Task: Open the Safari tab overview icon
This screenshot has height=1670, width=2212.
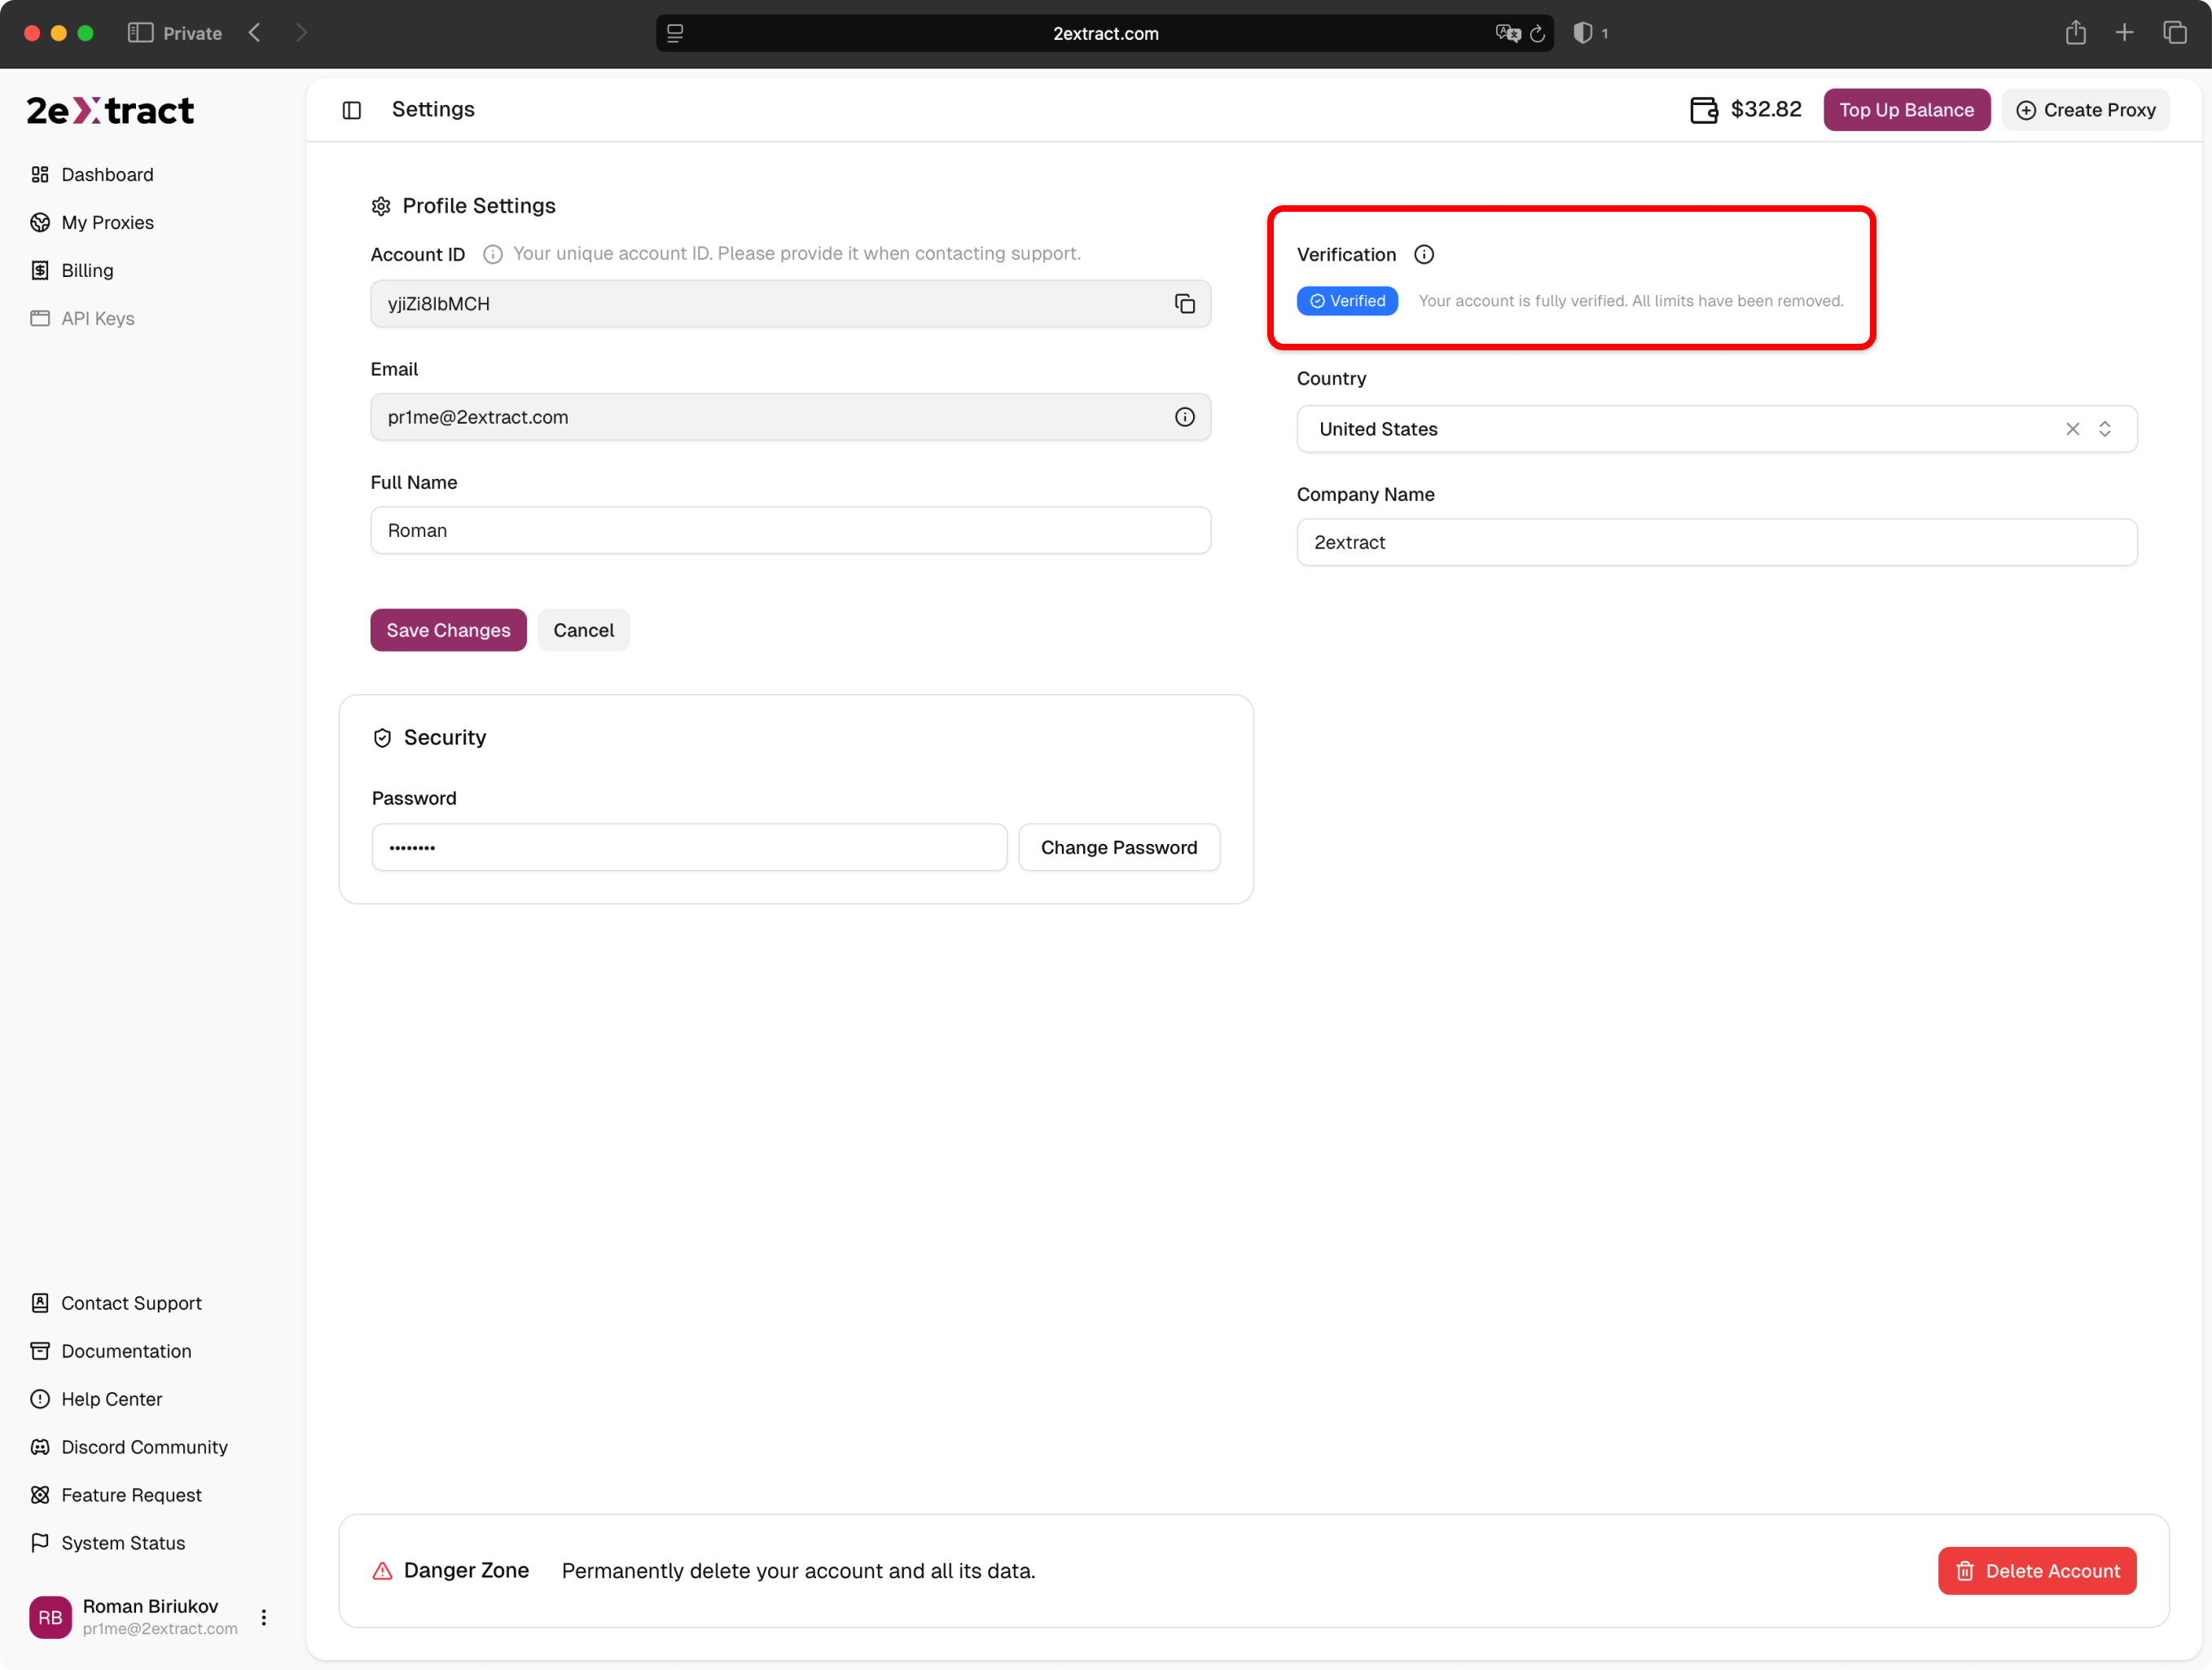Action: pos(2174,34)
